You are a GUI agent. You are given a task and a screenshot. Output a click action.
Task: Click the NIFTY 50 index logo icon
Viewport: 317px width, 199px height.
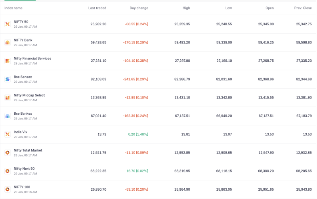click(7, 24)
